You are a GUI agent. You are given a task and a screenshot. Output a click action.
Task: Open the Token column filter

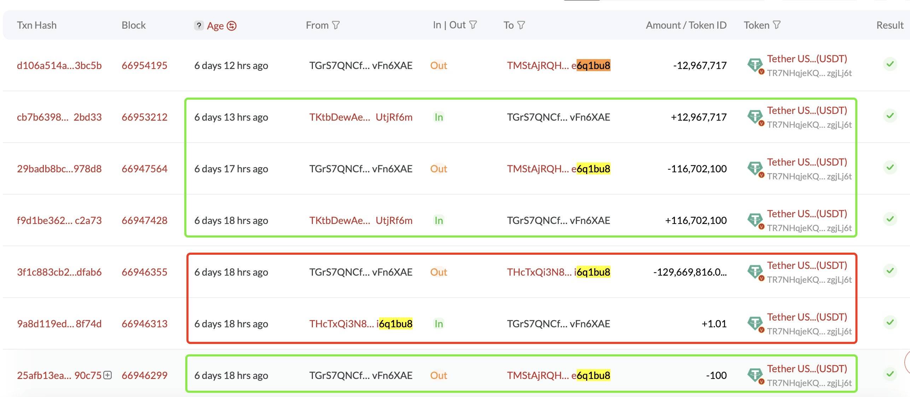(x=777, y=25)
